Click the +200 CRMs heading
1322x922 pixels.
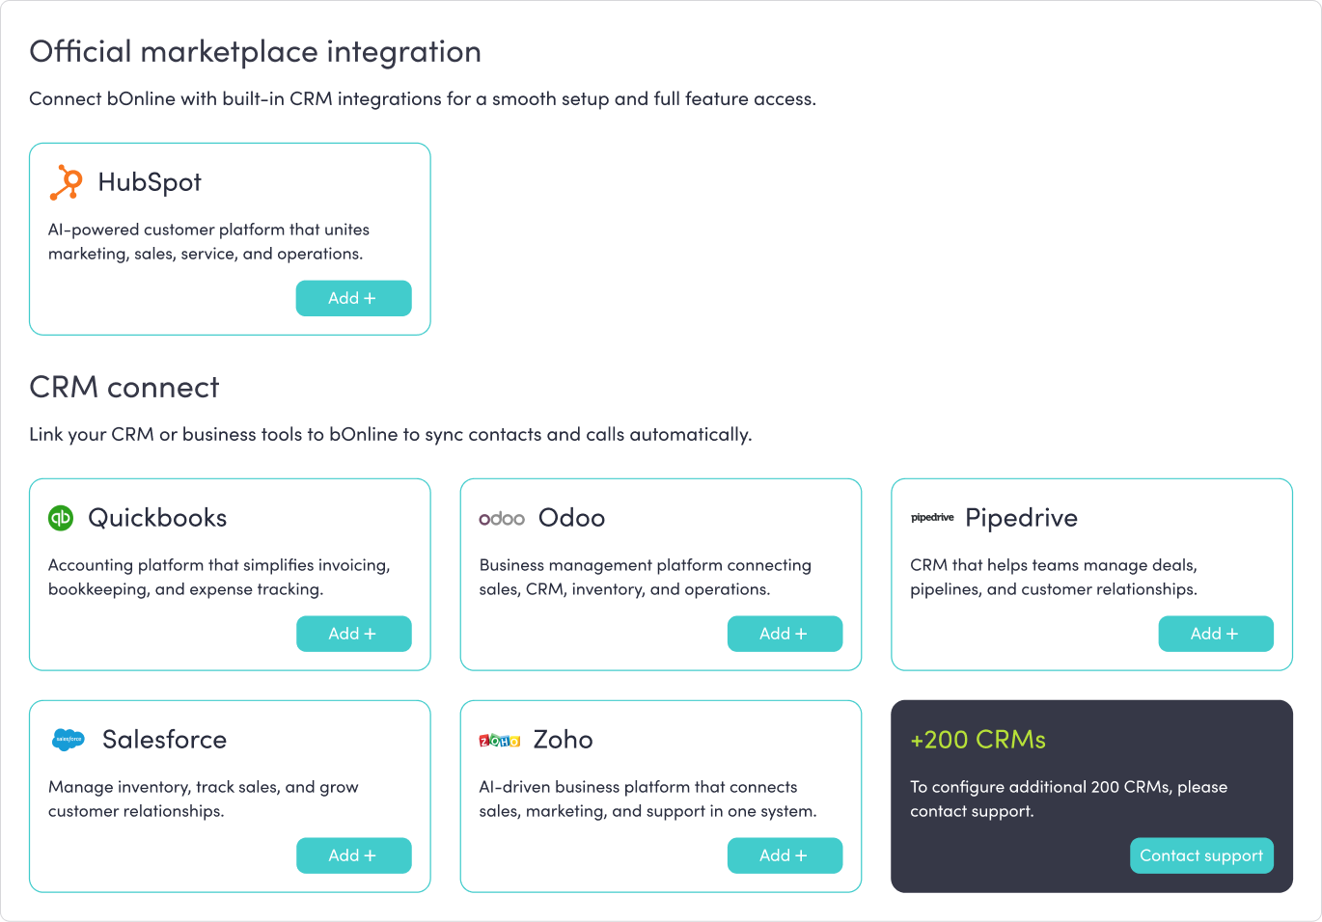tap(978, 740)
